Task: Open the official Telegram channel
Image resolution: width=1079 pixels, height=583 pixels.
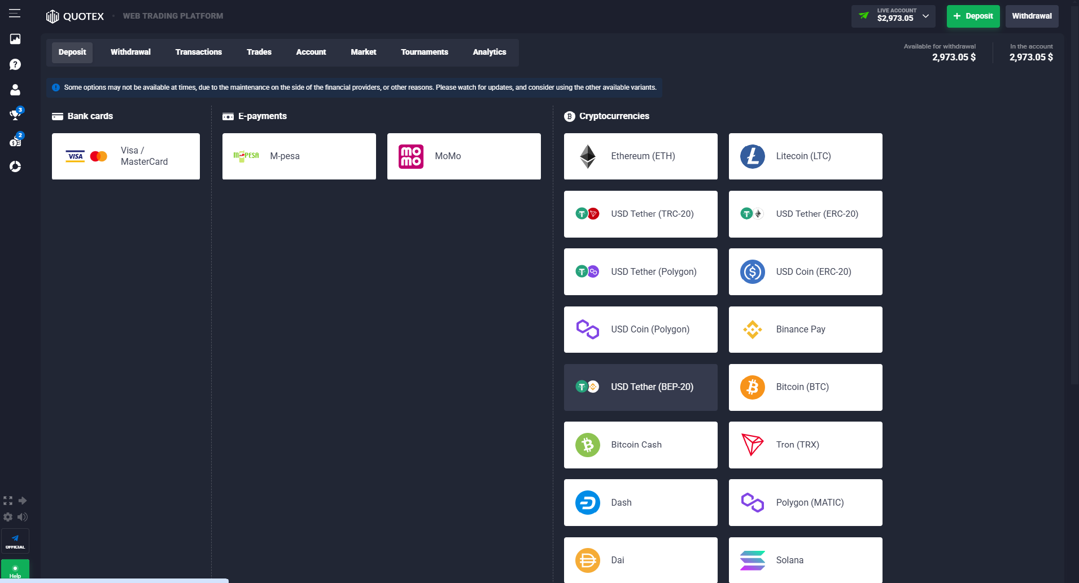Action: 15,541
